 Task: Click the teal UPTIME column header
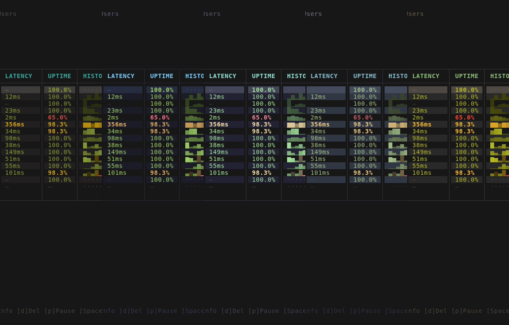(x=59, y=76)
